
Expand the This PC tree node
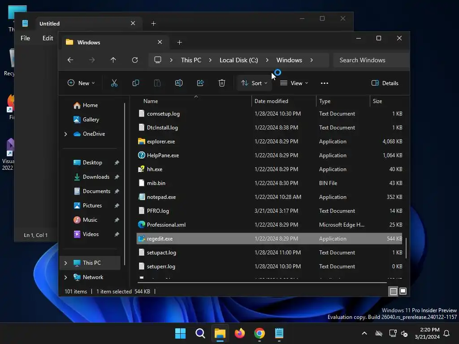tap(65, 263)
